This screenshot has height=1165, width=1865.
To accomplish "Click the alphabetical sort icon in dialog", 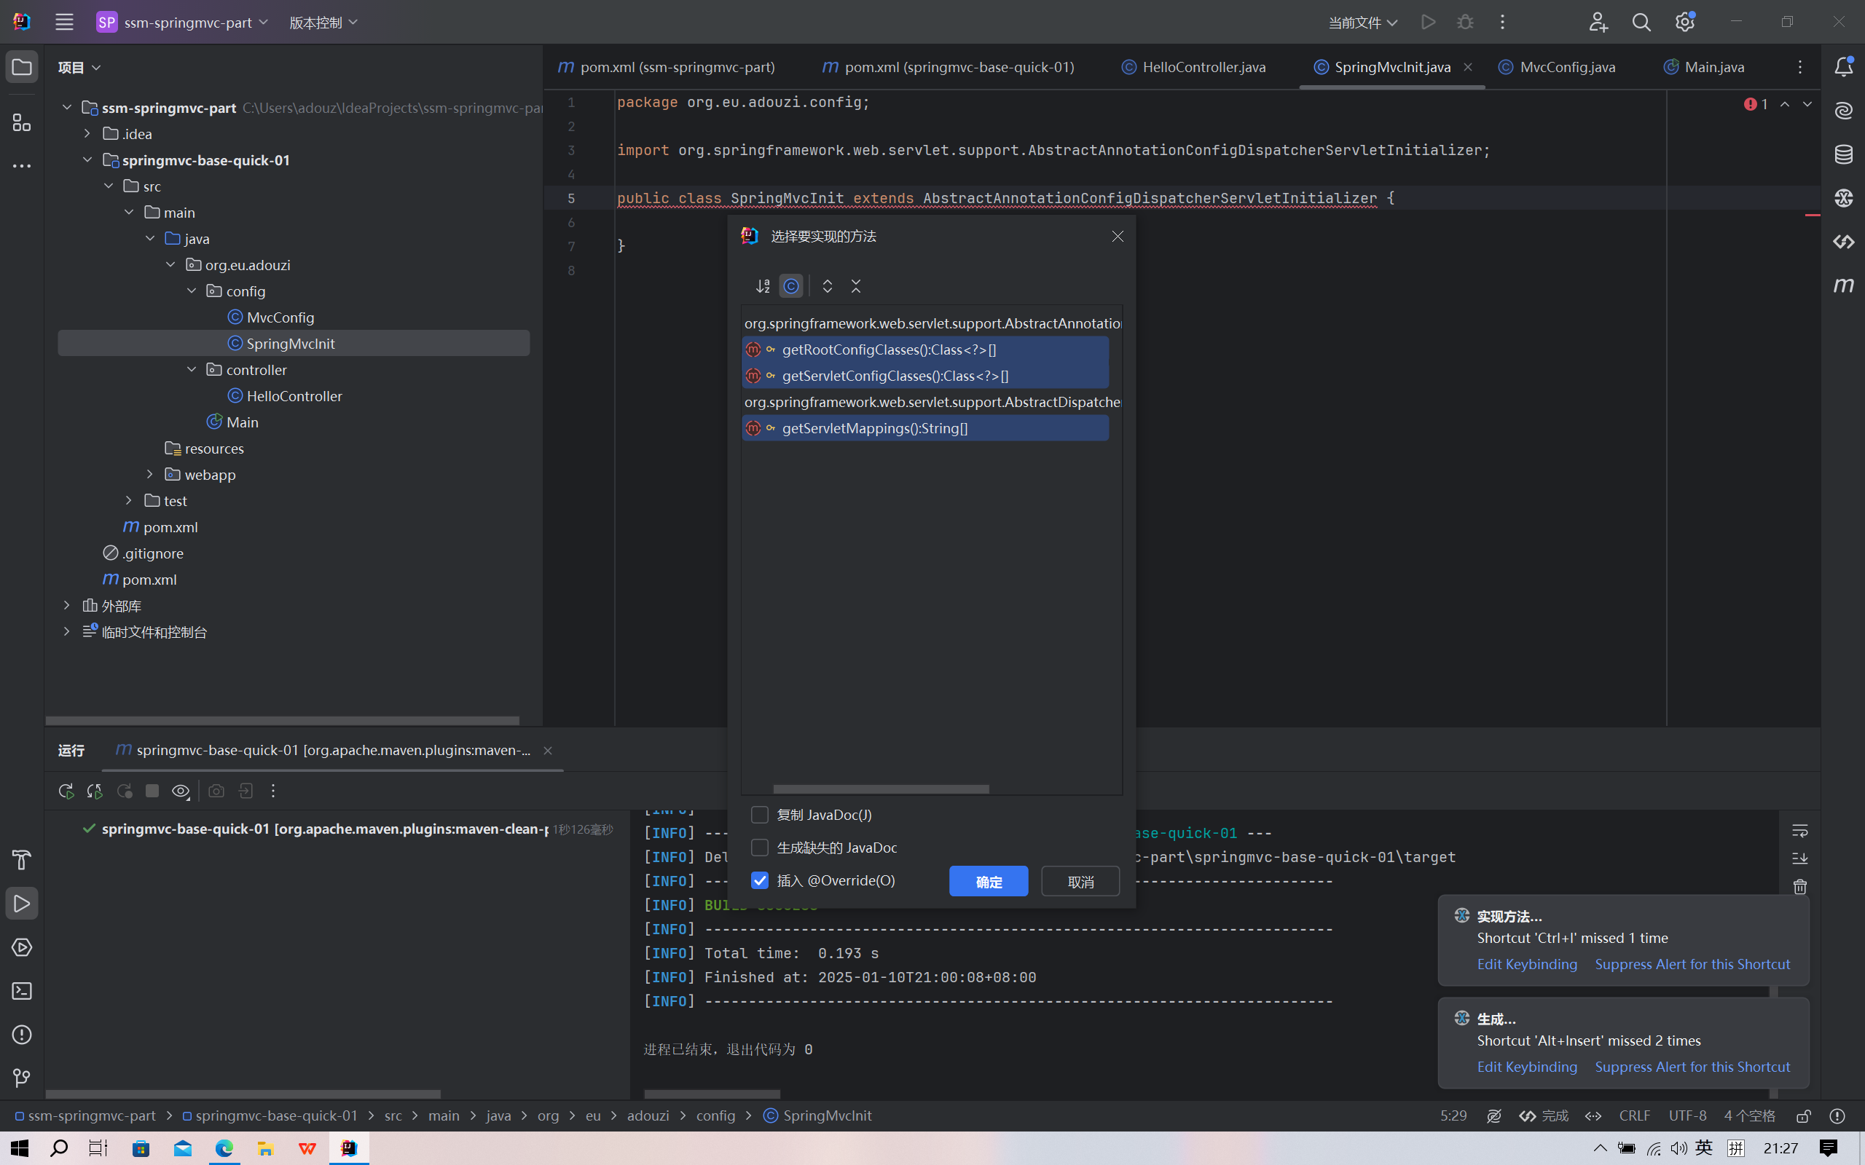I will [x=762, y=286].
